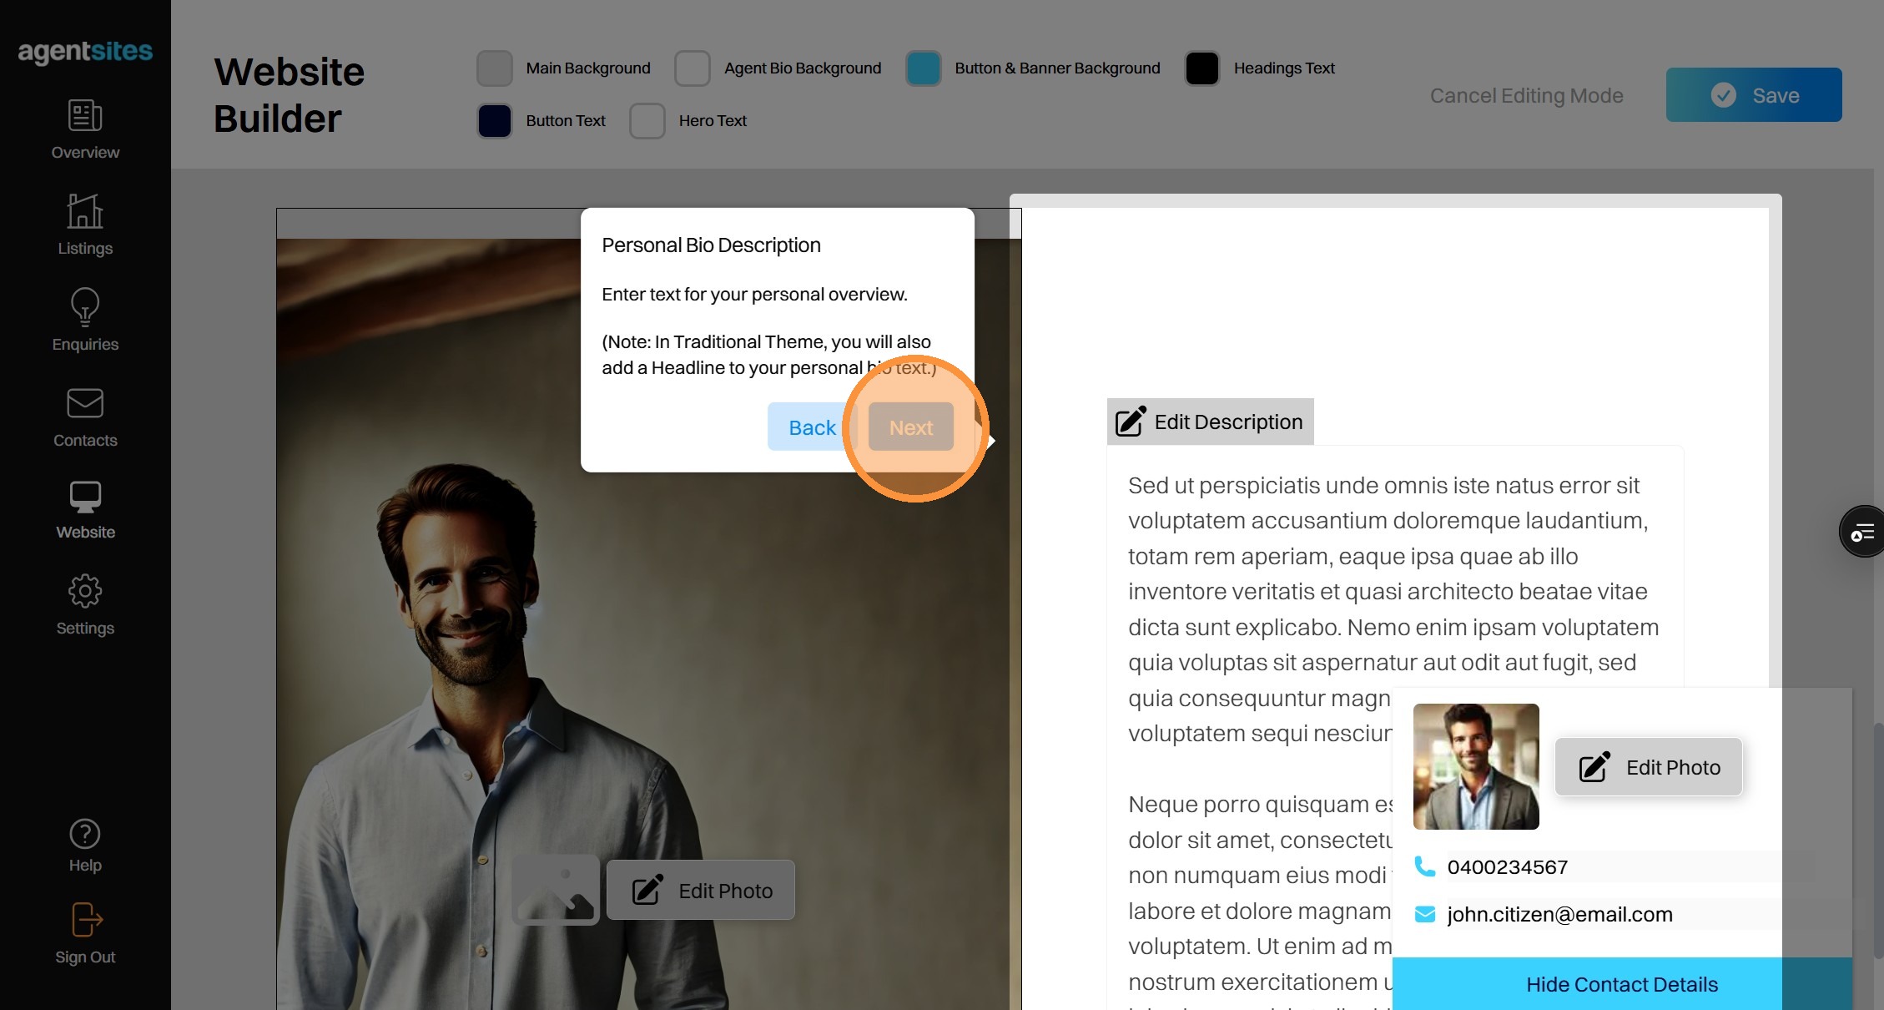The width and height of the screenshot is (1884, 1010).
Task: Open Contacts envelope icon
Action: tap(85, 404)
